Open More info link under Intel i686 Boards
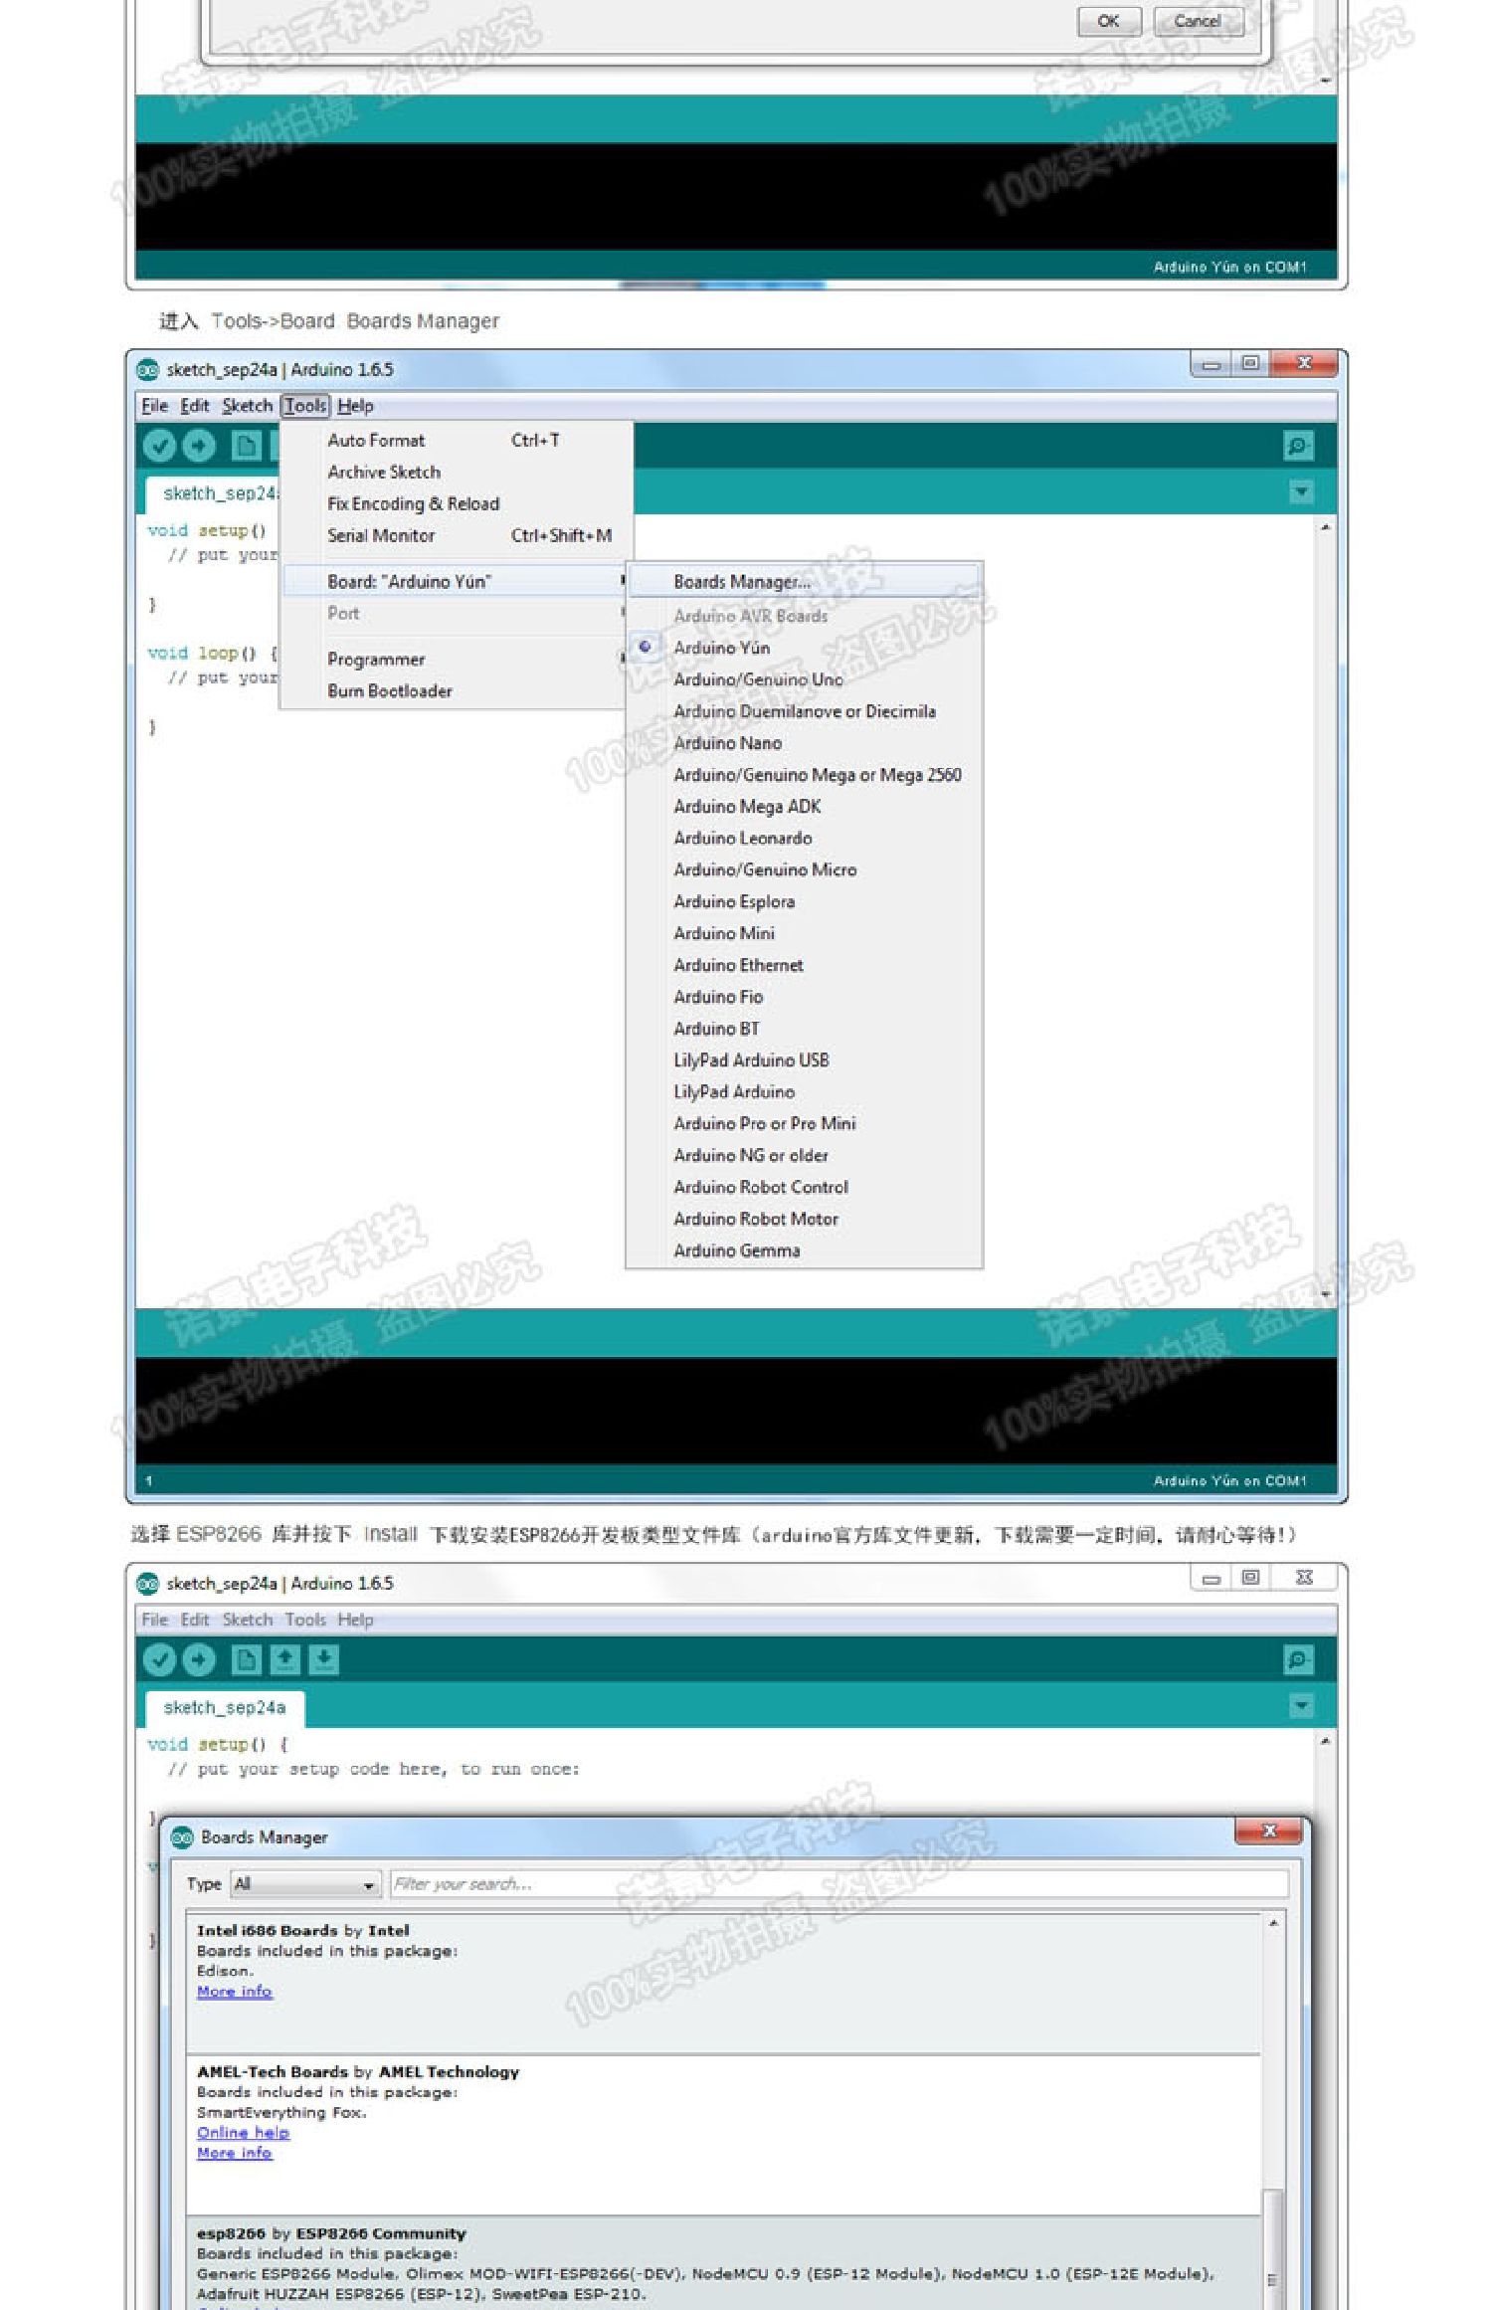 (x=234, y=1991)
